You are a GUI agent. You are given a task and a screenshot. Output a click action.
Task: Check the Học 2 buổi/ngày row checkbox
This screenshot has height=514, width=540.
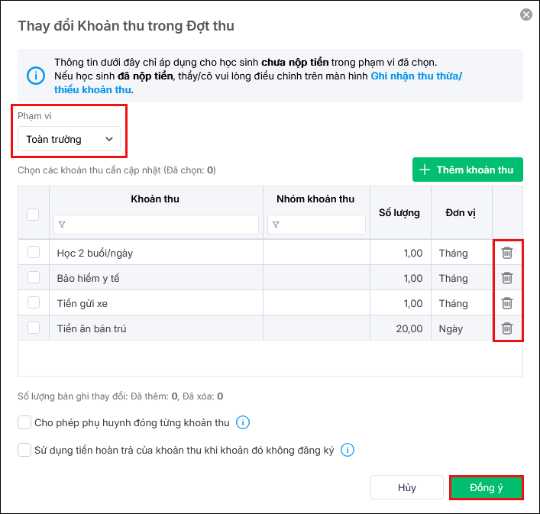click(x=34, y=253)
